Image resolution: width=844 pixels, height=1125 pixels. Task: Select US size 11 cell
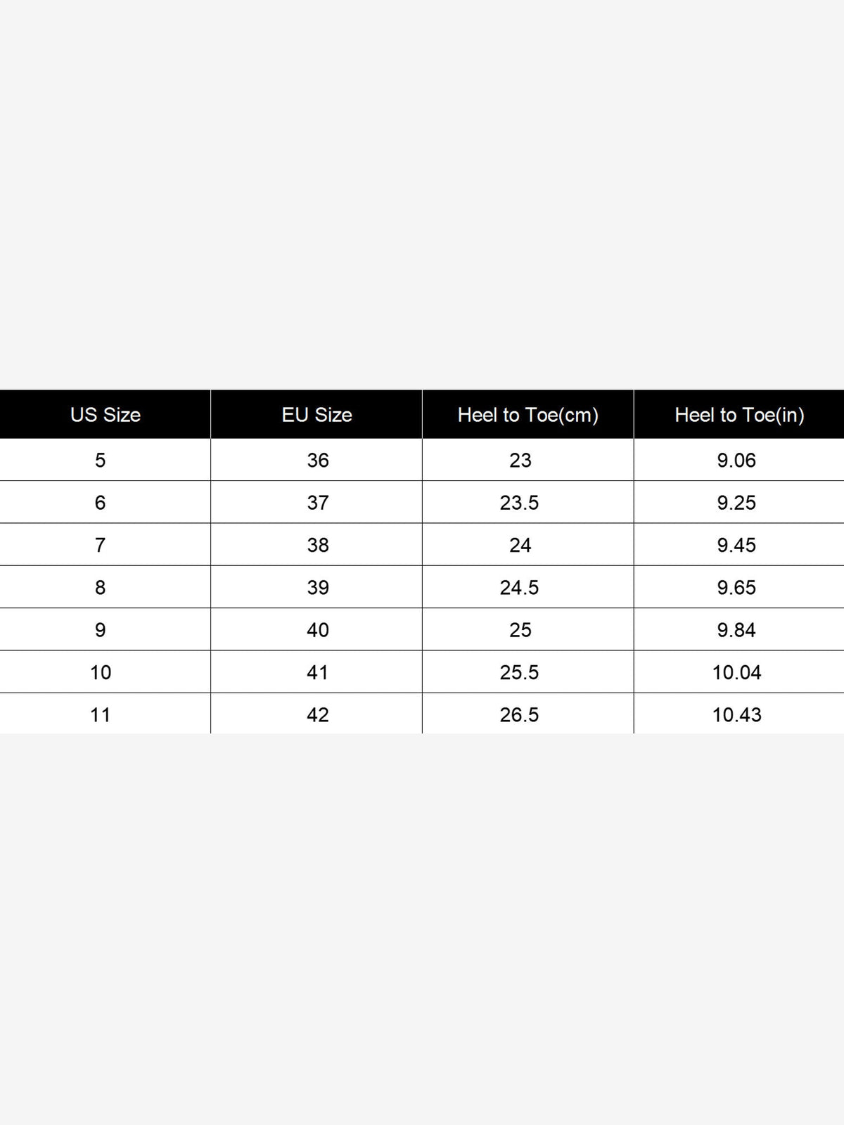tap(105, 714)
